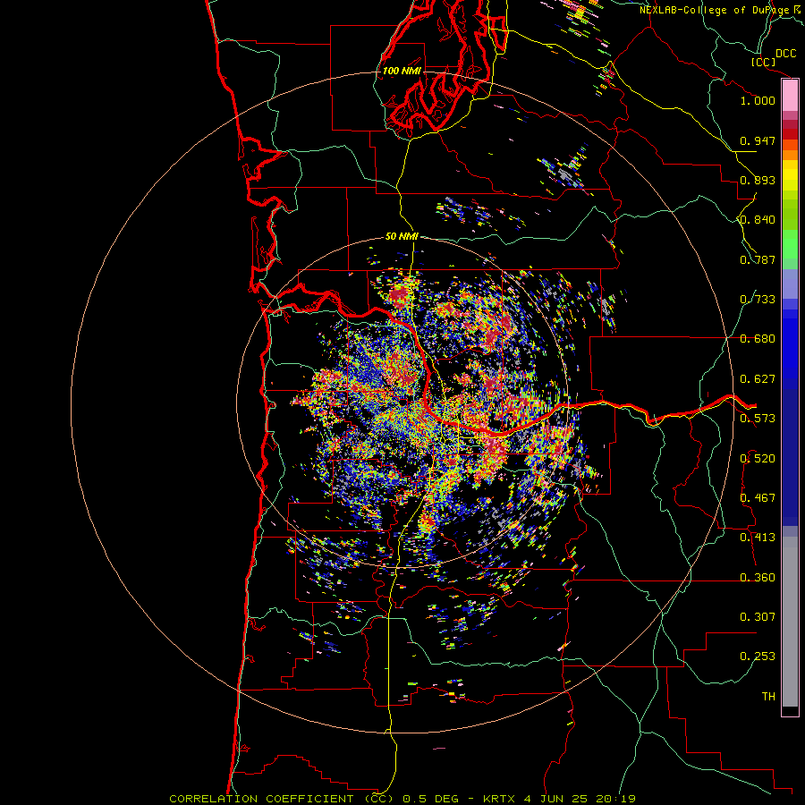The width and height of the screenshot is (805, 805).
Task: Click the 0.413 legend value
Action: click(x=758, y=538)
